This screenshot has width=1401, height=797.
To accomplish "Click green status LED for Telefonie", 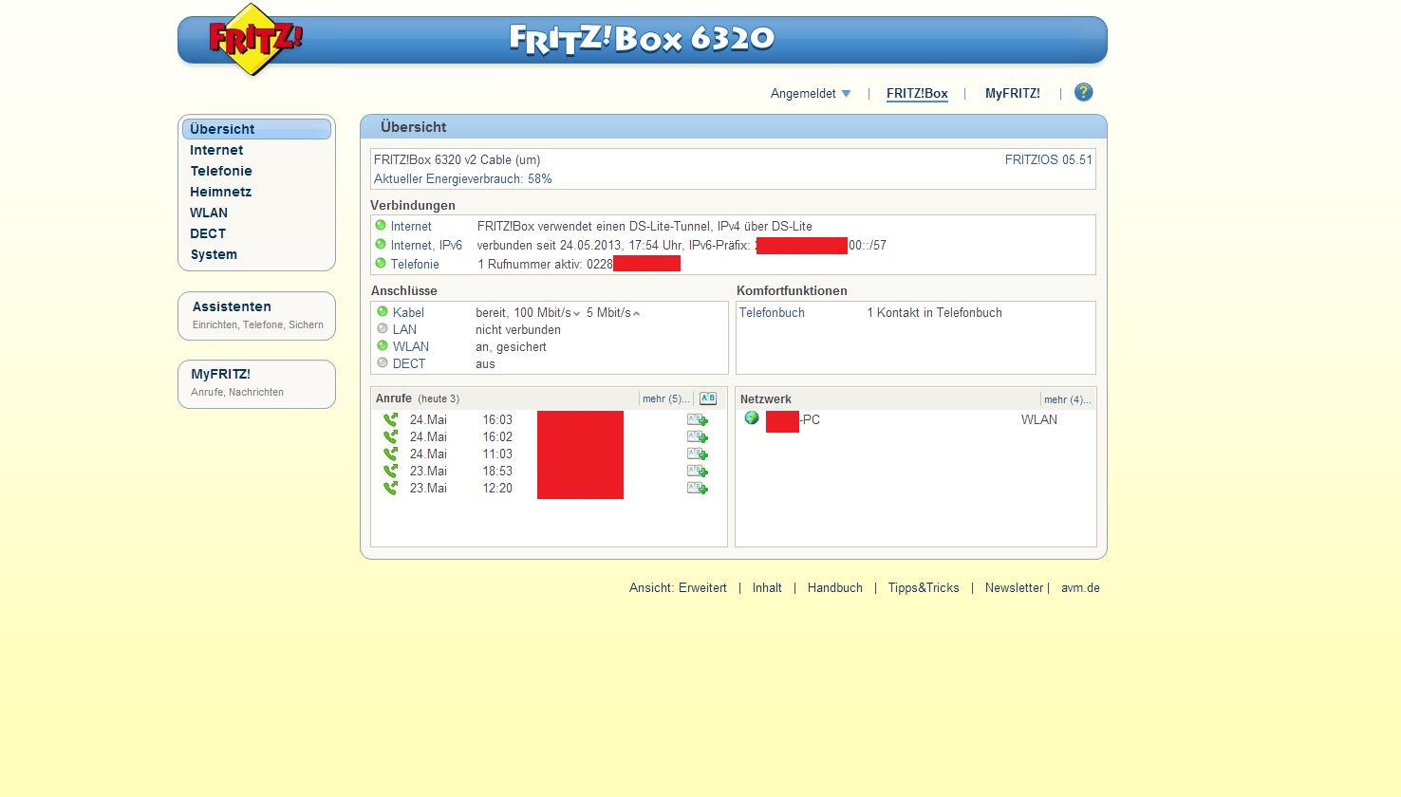I will point(381,263).
